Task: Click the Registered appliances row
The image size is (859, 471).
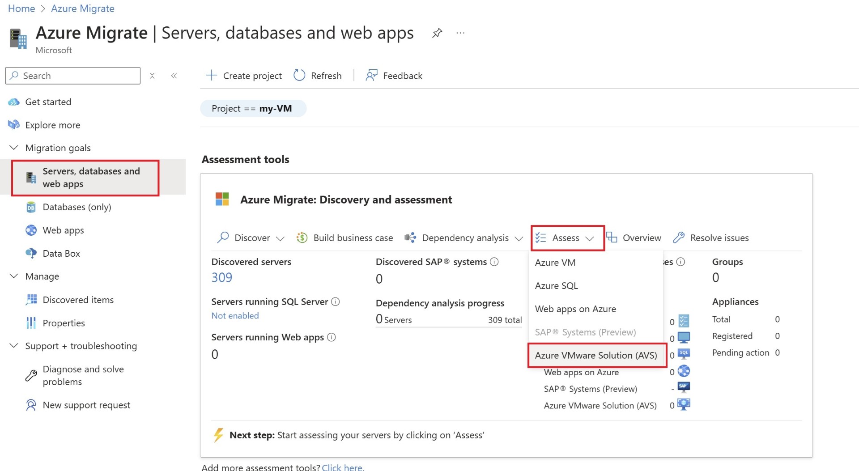Action: [x=746, y=336]
